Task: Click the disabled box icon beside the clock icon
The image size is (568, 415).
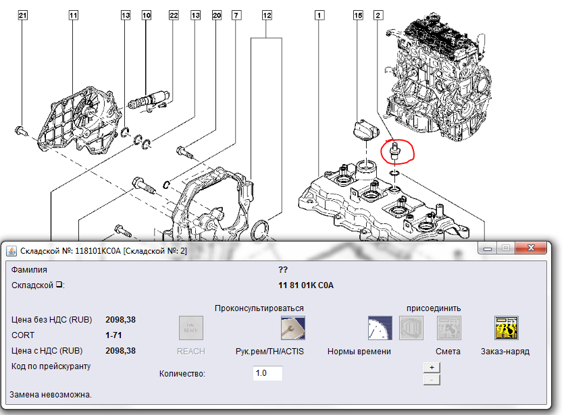Action: [x=411, y=328]
